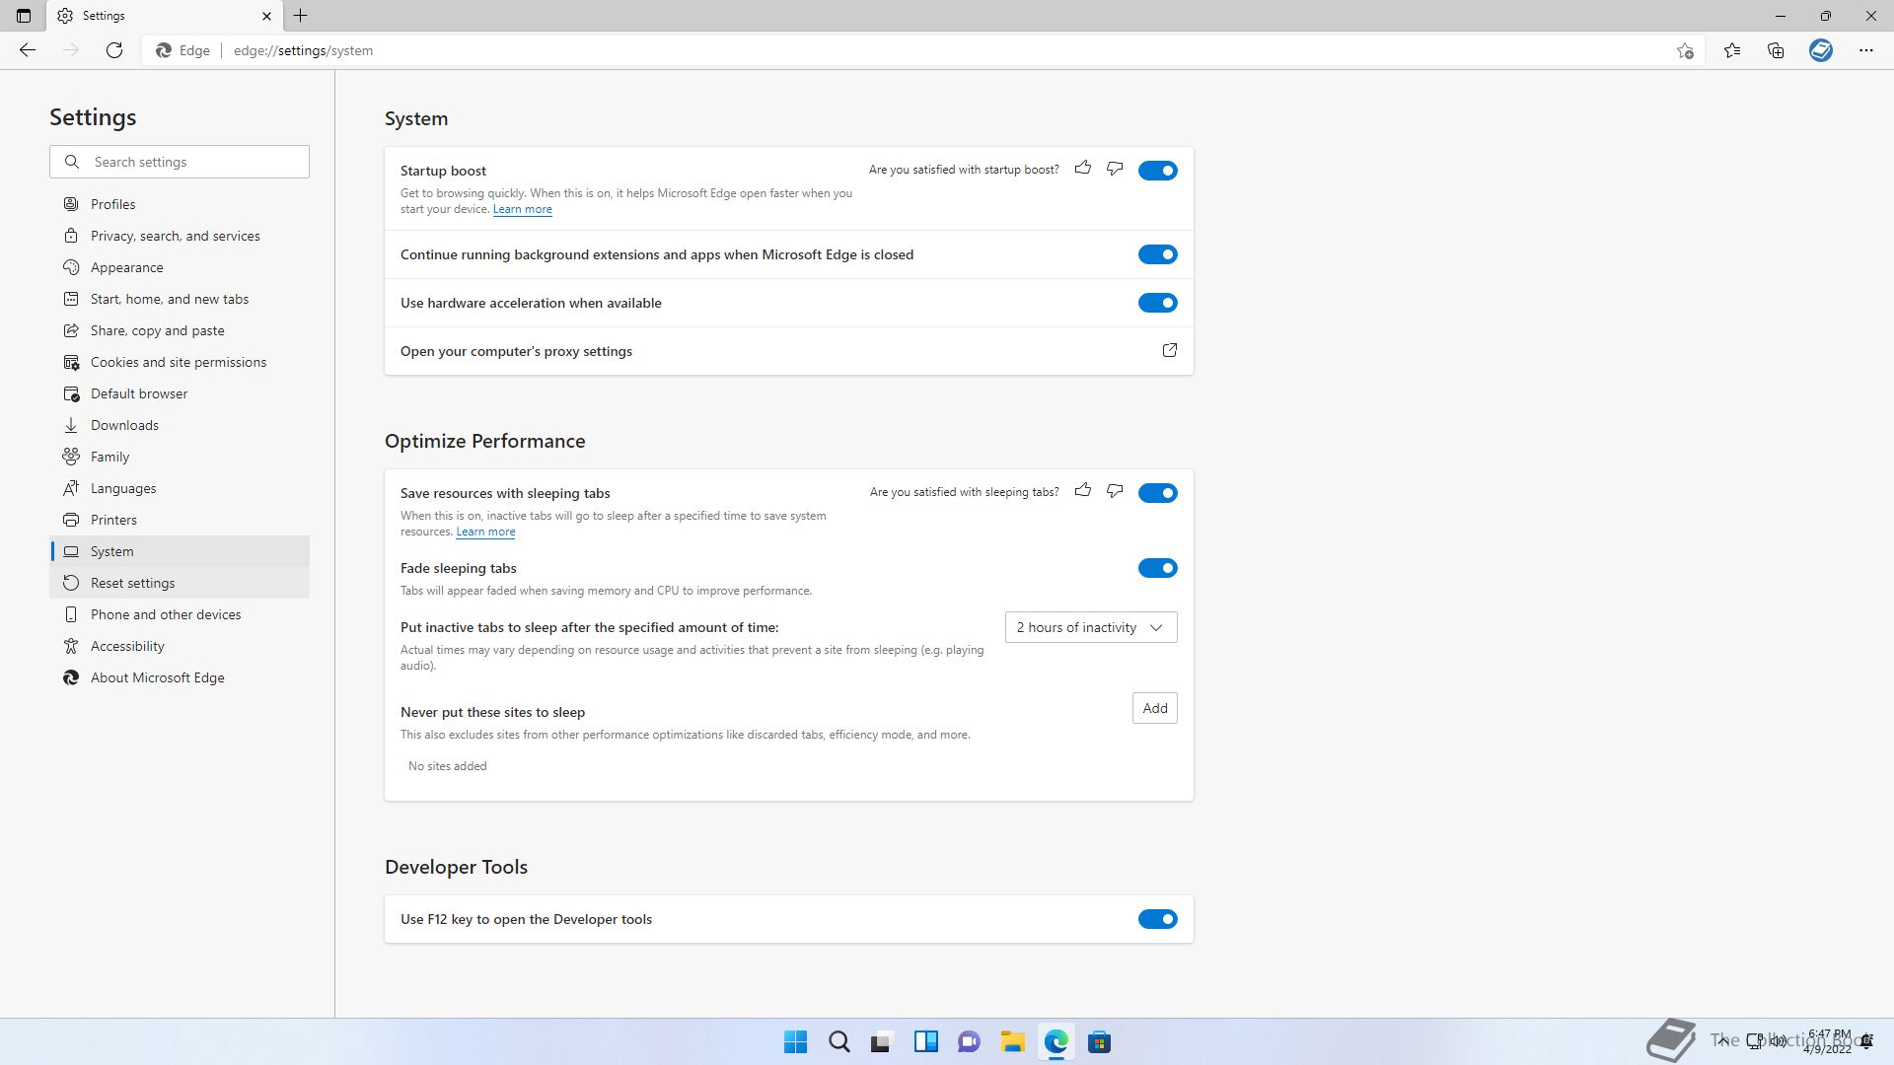1894x1065 pixels.
Task: Click the profile avatar icon
Action: click(x=1821, y=50)
